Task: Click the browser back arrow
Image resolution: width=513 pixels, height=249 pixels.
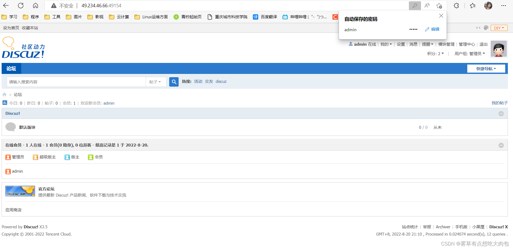Action: (x=6, y=5)
